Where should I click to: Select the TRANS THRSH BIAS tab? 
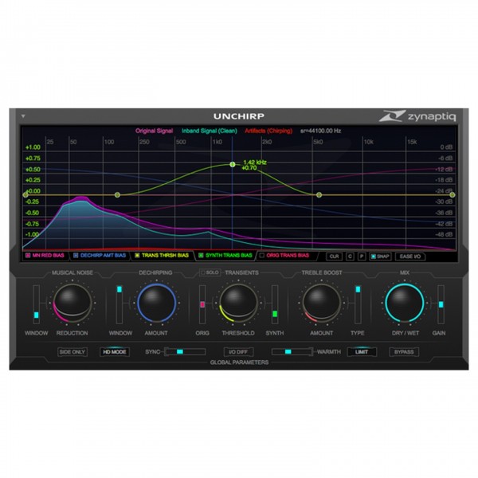click(163, 256)
